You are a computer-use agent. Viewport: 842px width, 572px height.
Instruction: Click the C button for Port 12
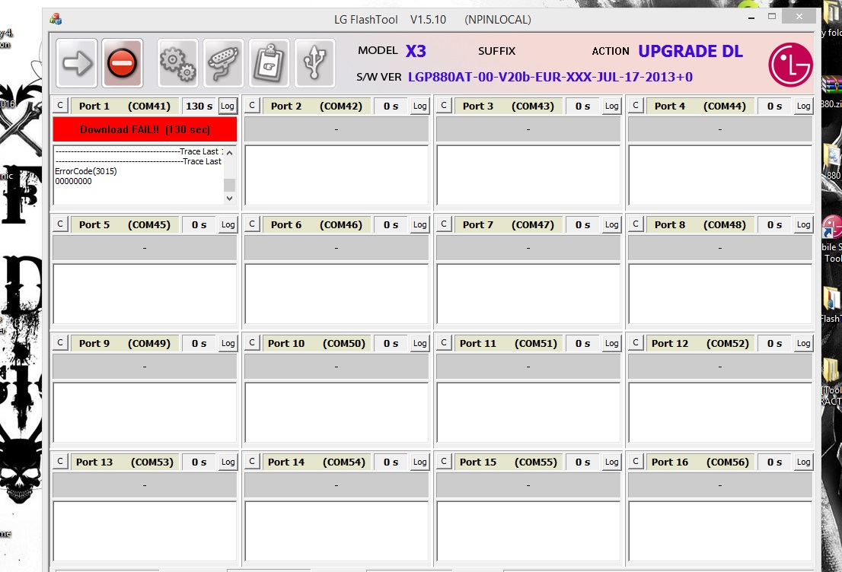coord(635,343)
